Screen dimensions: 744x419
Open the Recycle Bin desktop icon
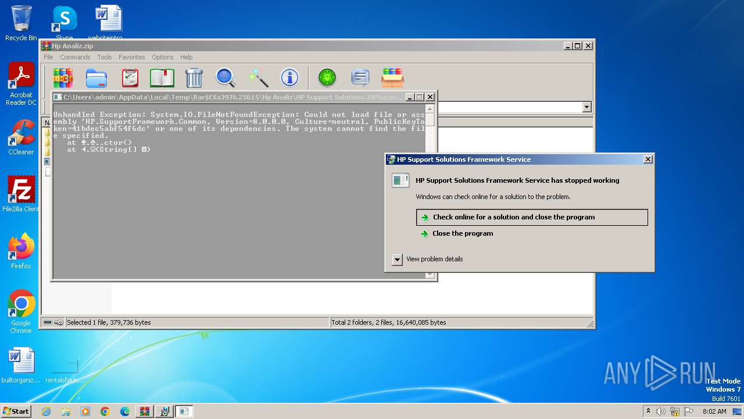tap(21, 23)
